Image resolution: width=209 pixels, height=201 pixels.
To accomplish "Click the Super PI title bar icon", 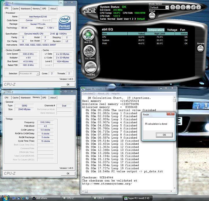I will pyautogui.click(x=83, y=89).
